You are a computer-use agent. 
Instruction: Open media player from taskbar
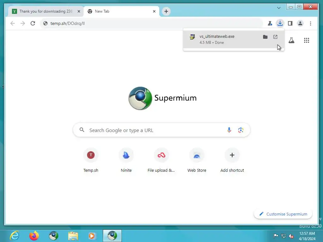(92, 236)
